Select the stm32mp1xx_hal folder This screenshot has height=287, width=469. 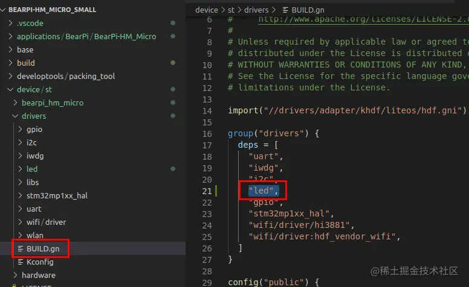click(x=57, y=195)
